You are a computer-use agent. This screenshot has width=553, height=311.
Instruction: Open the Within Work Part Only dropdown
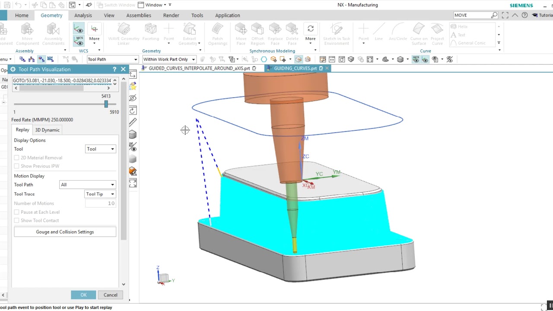click(x=169, y=59)
